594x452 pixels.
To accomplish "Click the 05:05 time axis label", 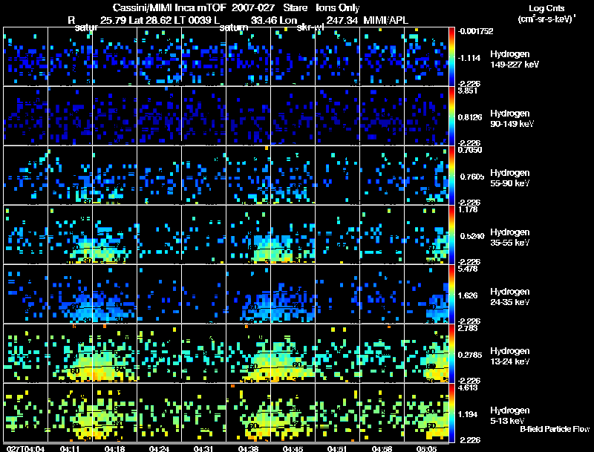I will 426,449.
